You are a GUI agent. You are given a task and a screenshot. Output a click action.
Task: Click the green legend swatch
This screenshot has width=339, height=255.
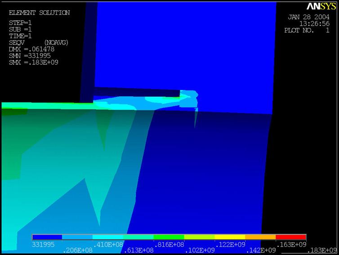point(169,237)
